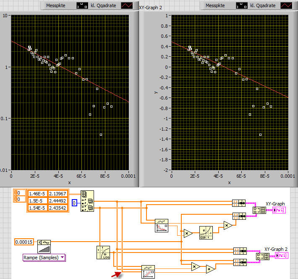Click the kl. Qqadrate legend label on left graph

pos(103,5)
